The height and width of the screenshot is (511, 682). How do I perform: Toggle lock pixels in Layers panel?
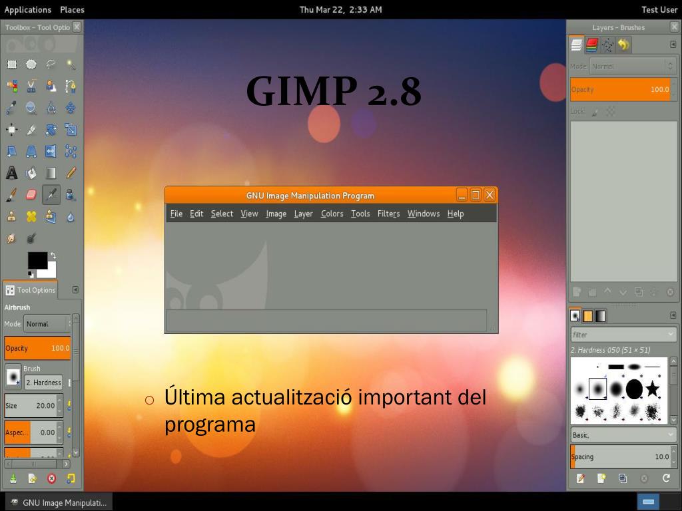click(x=595, y=112)
